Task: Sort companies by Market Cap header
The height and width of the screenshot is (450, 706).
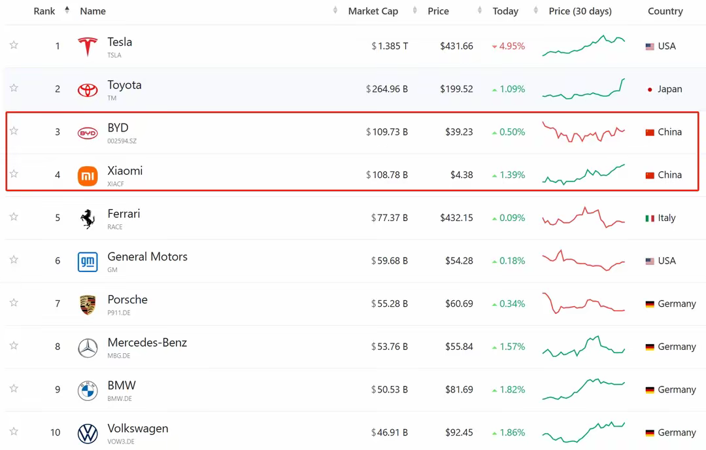Action: click(x=373, y=11)
